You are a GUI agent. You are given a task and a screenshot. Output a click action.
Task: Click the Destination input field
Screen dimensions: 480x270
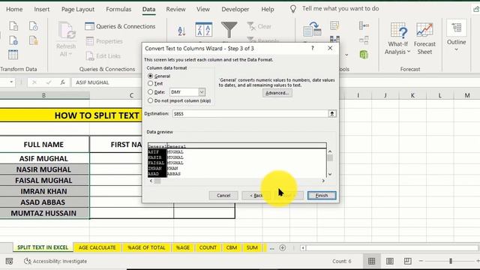pos(250,113)
